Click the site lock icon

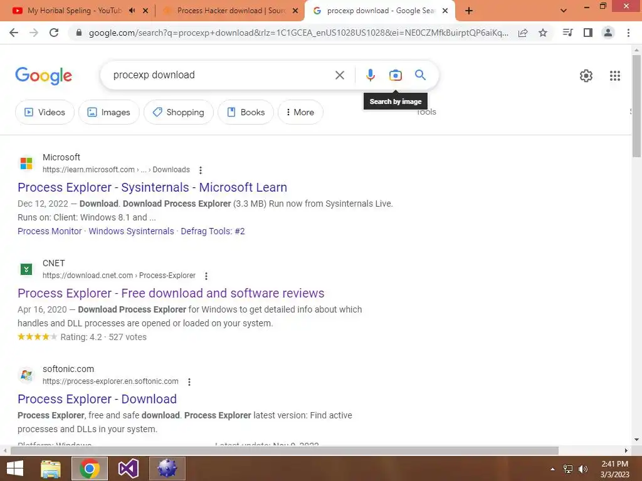79,33
